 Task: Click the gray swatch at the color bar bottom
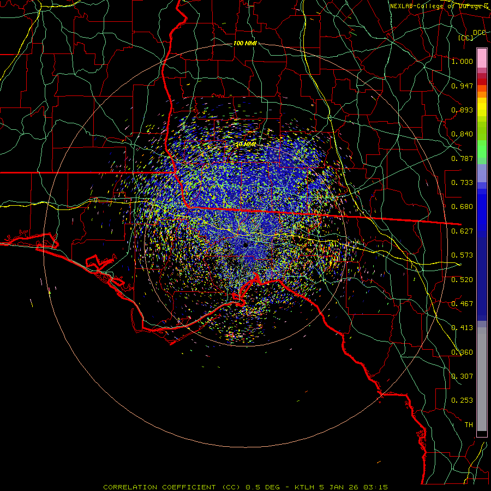pos(482,379)
